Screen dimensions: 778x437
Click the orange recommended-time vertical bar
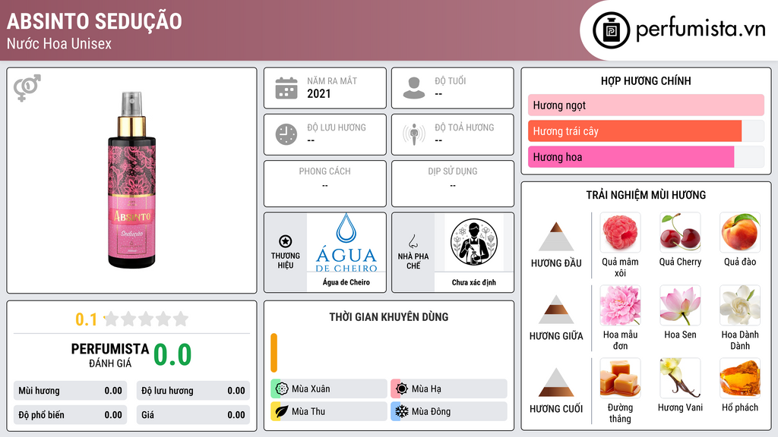click(274, 353)
